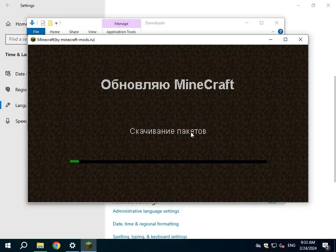
Task: Click the new folder icon in quick access toolbar
Action: pos(50,23)
